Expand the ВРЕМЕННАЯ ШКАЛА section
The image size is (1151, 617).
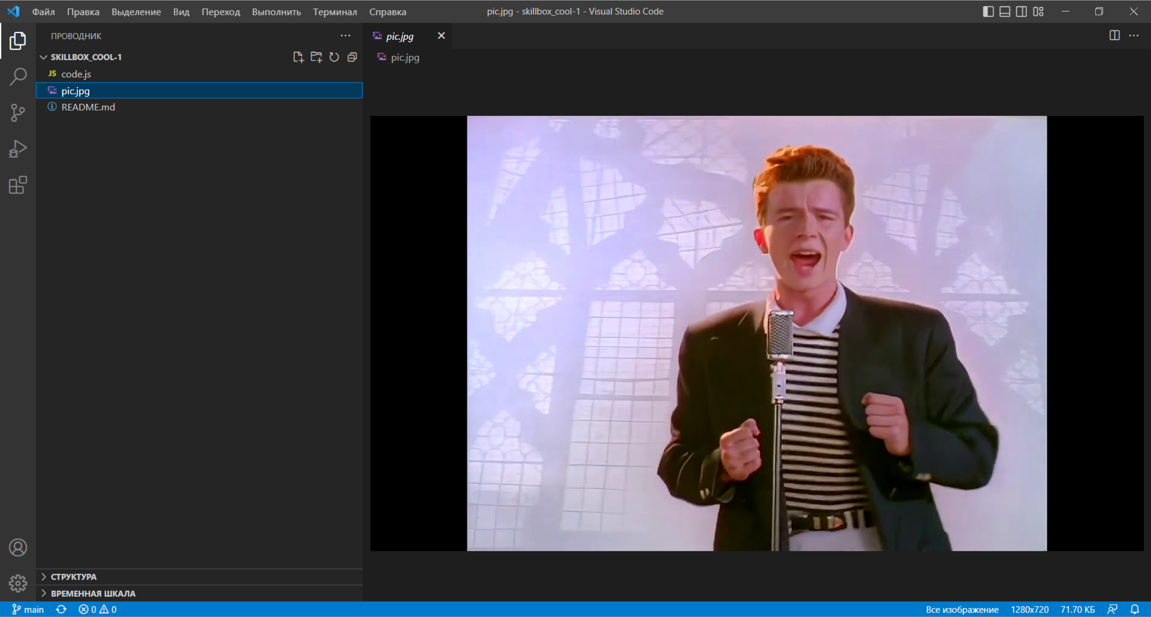click(x=199, y=593)
